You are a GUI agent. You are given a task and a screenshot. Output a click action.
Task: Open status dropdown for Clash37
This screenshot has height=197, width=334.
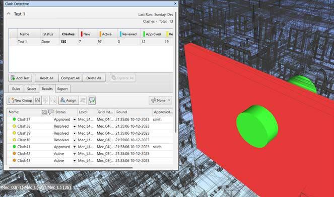click(x=75, y=120)
